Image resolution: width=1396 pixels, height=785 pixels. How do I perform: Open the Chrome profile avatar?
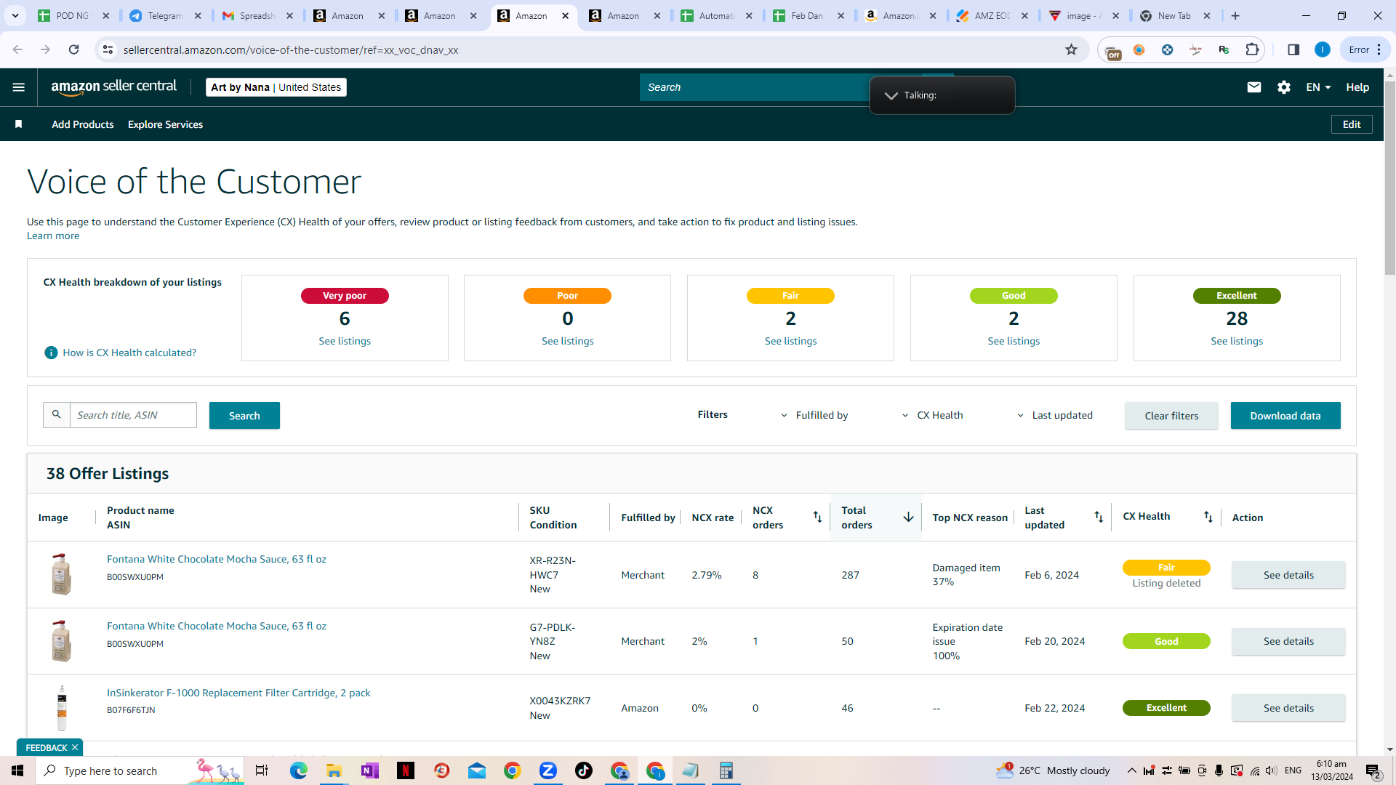click(x=1323, y=49)
